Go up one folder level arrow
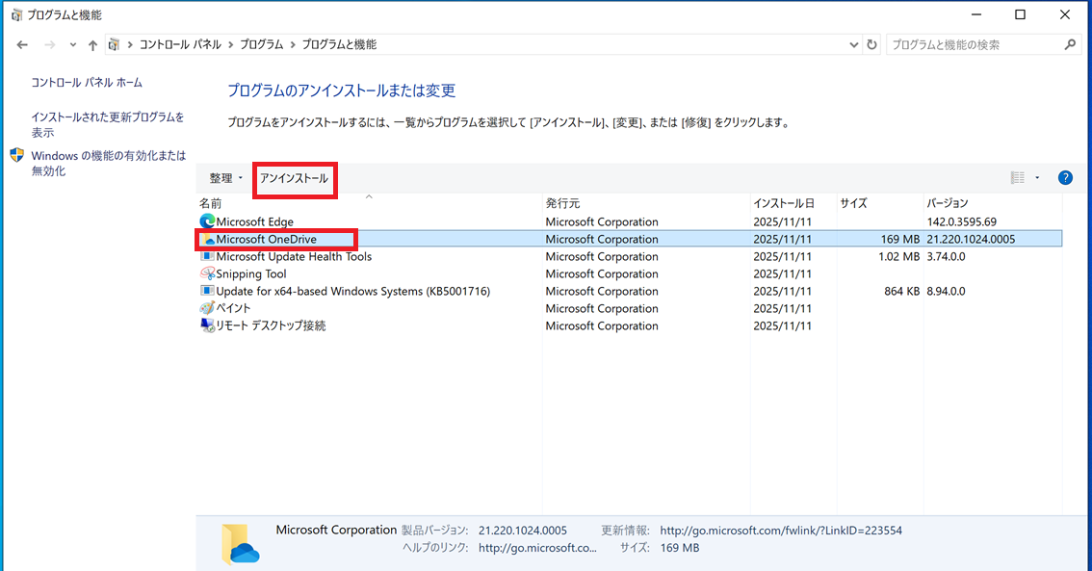Viewport: 1092px width, 571px height. (92, 45)
